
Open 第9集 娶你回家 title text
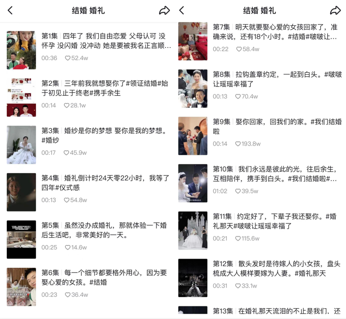[277, 126]
